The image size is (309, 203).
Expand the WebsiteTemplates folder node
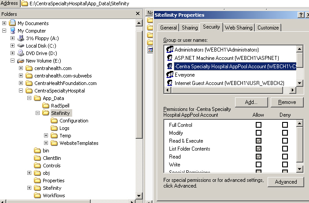point(46,143)
